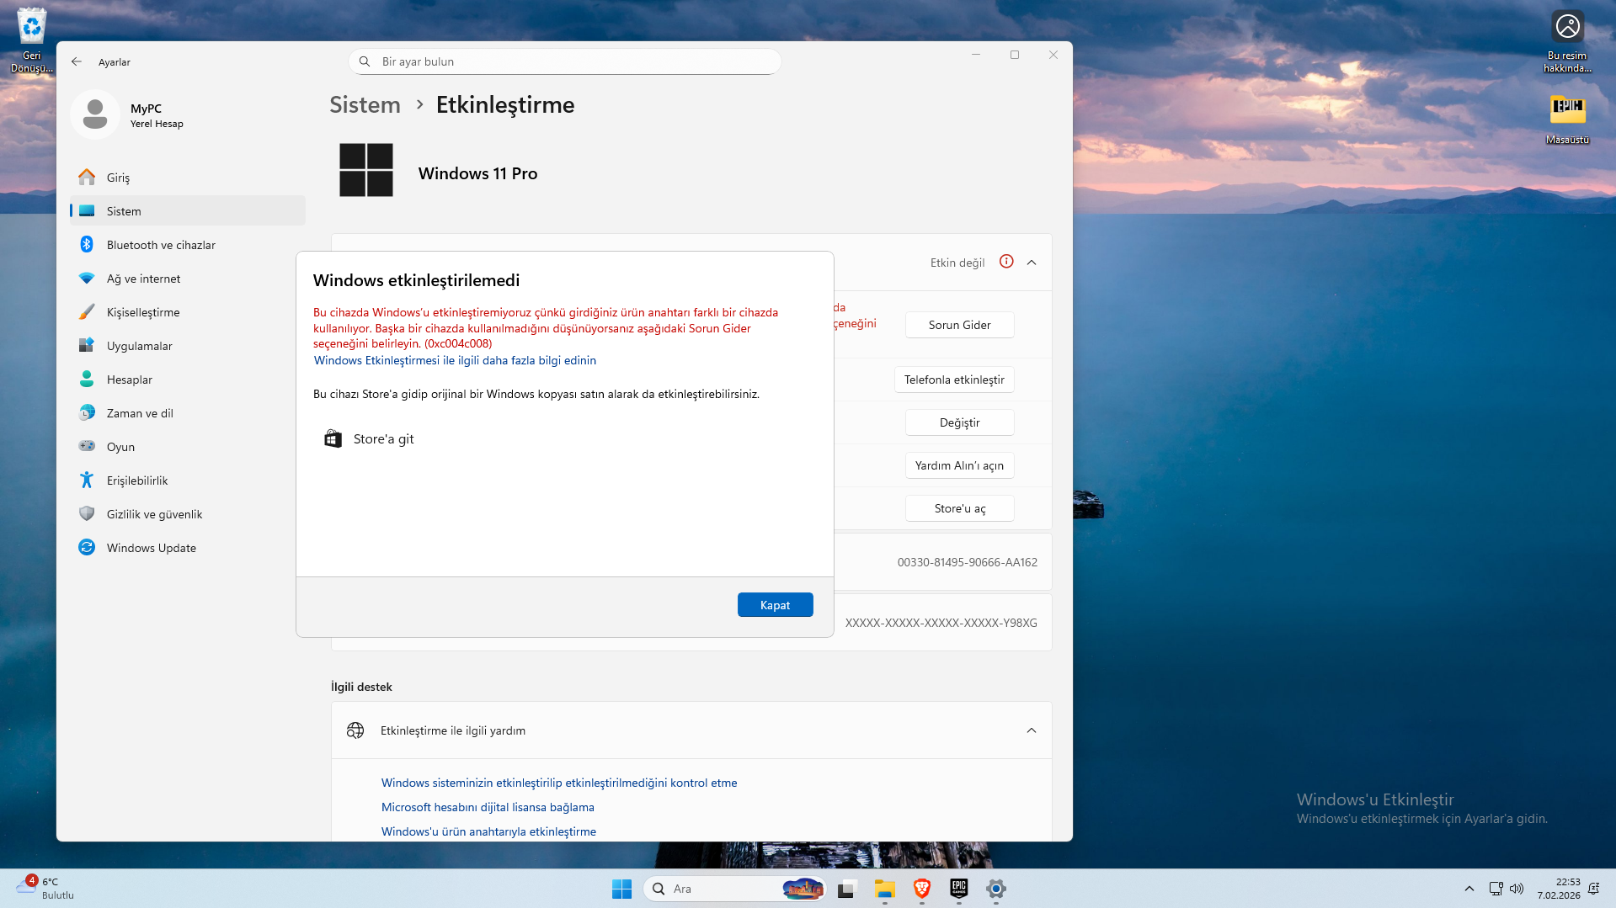Open Epic Games Launcher from taskbar
The height and width of the screenshot is (908, 1616).
(959, 889)
